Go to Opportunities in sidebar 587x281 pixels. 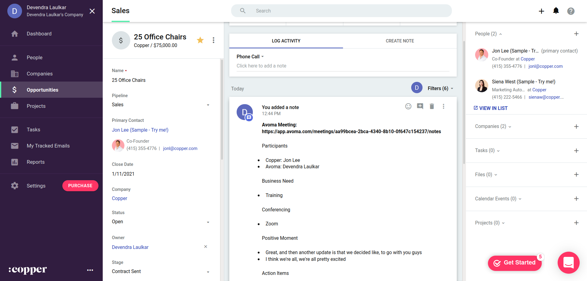coord(51,90)
